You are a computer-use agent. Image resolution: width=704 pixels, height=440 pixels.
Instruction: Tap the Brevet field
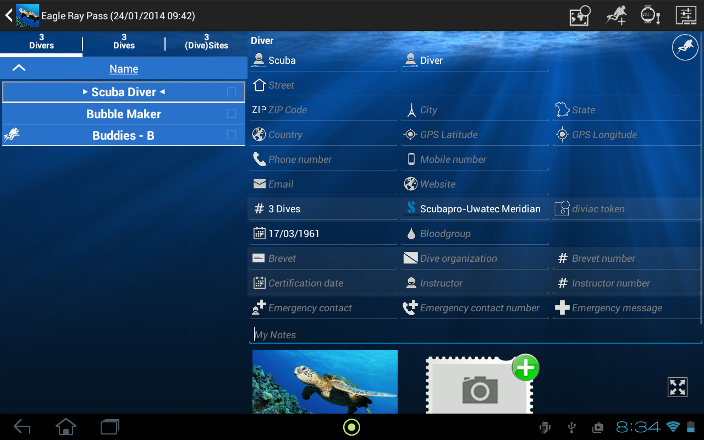point(323,258)
